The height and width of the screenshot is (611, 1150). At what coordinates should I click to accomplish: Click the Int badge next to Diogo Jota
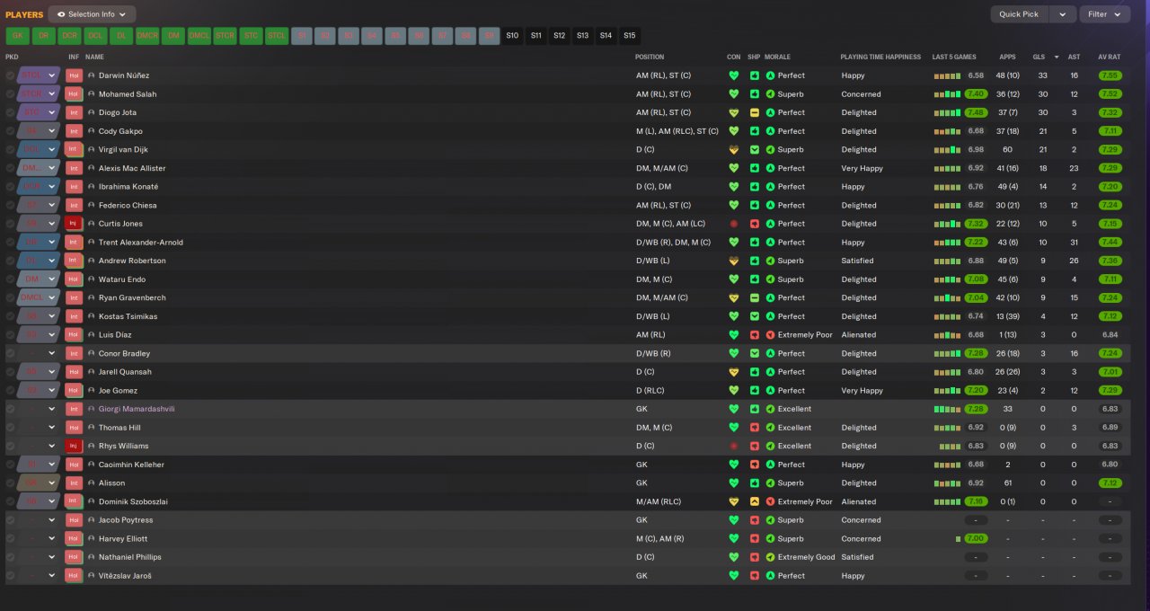click(74, 112)
